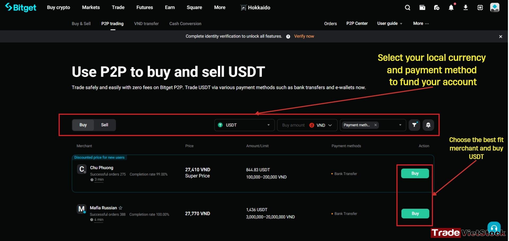This screenshot has width=509, height=241.
Task: Click the Discounted price for new users tag
Action: tap(99, 157)
